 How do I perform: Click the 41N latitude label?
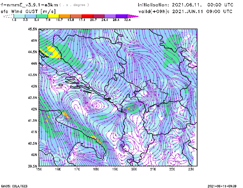tap(34, 132)
